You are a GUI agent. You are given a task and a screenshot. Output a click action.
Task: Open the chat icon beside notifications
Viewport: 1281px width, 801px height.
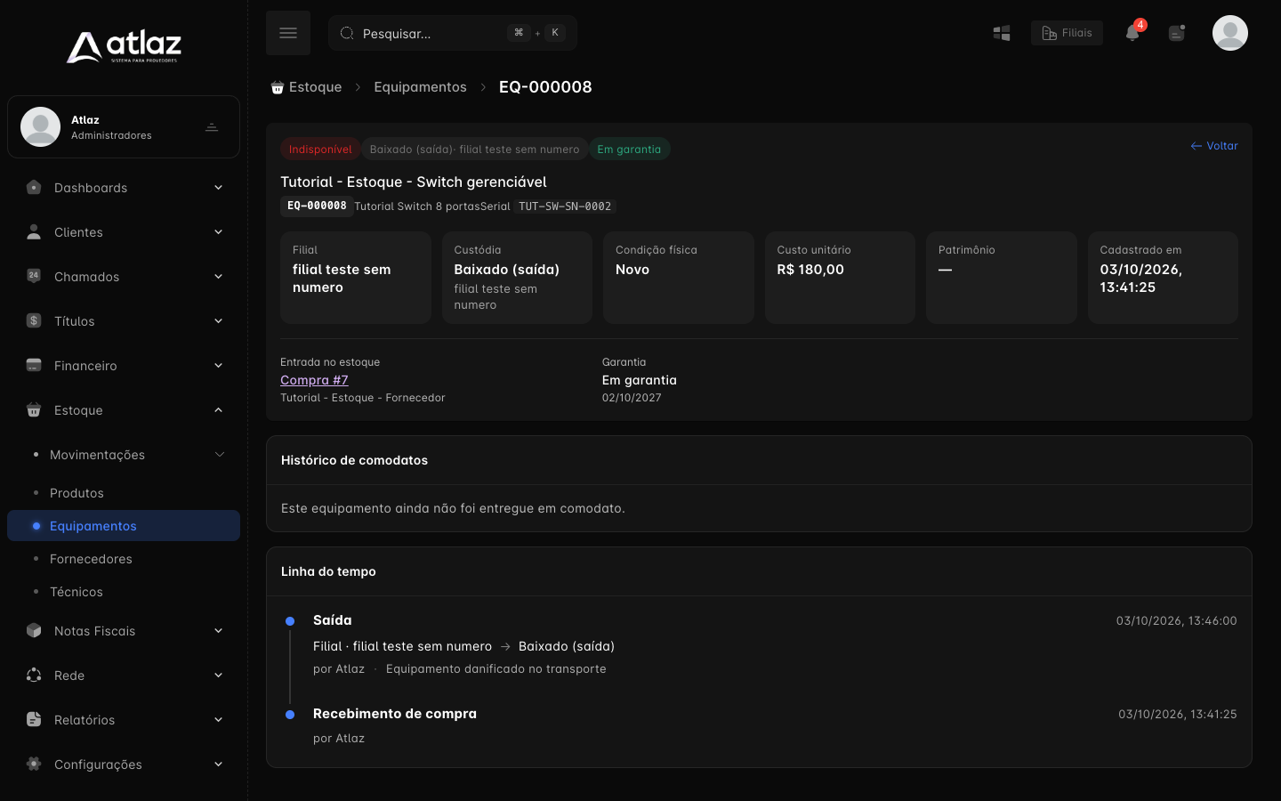coord(1177,33)
